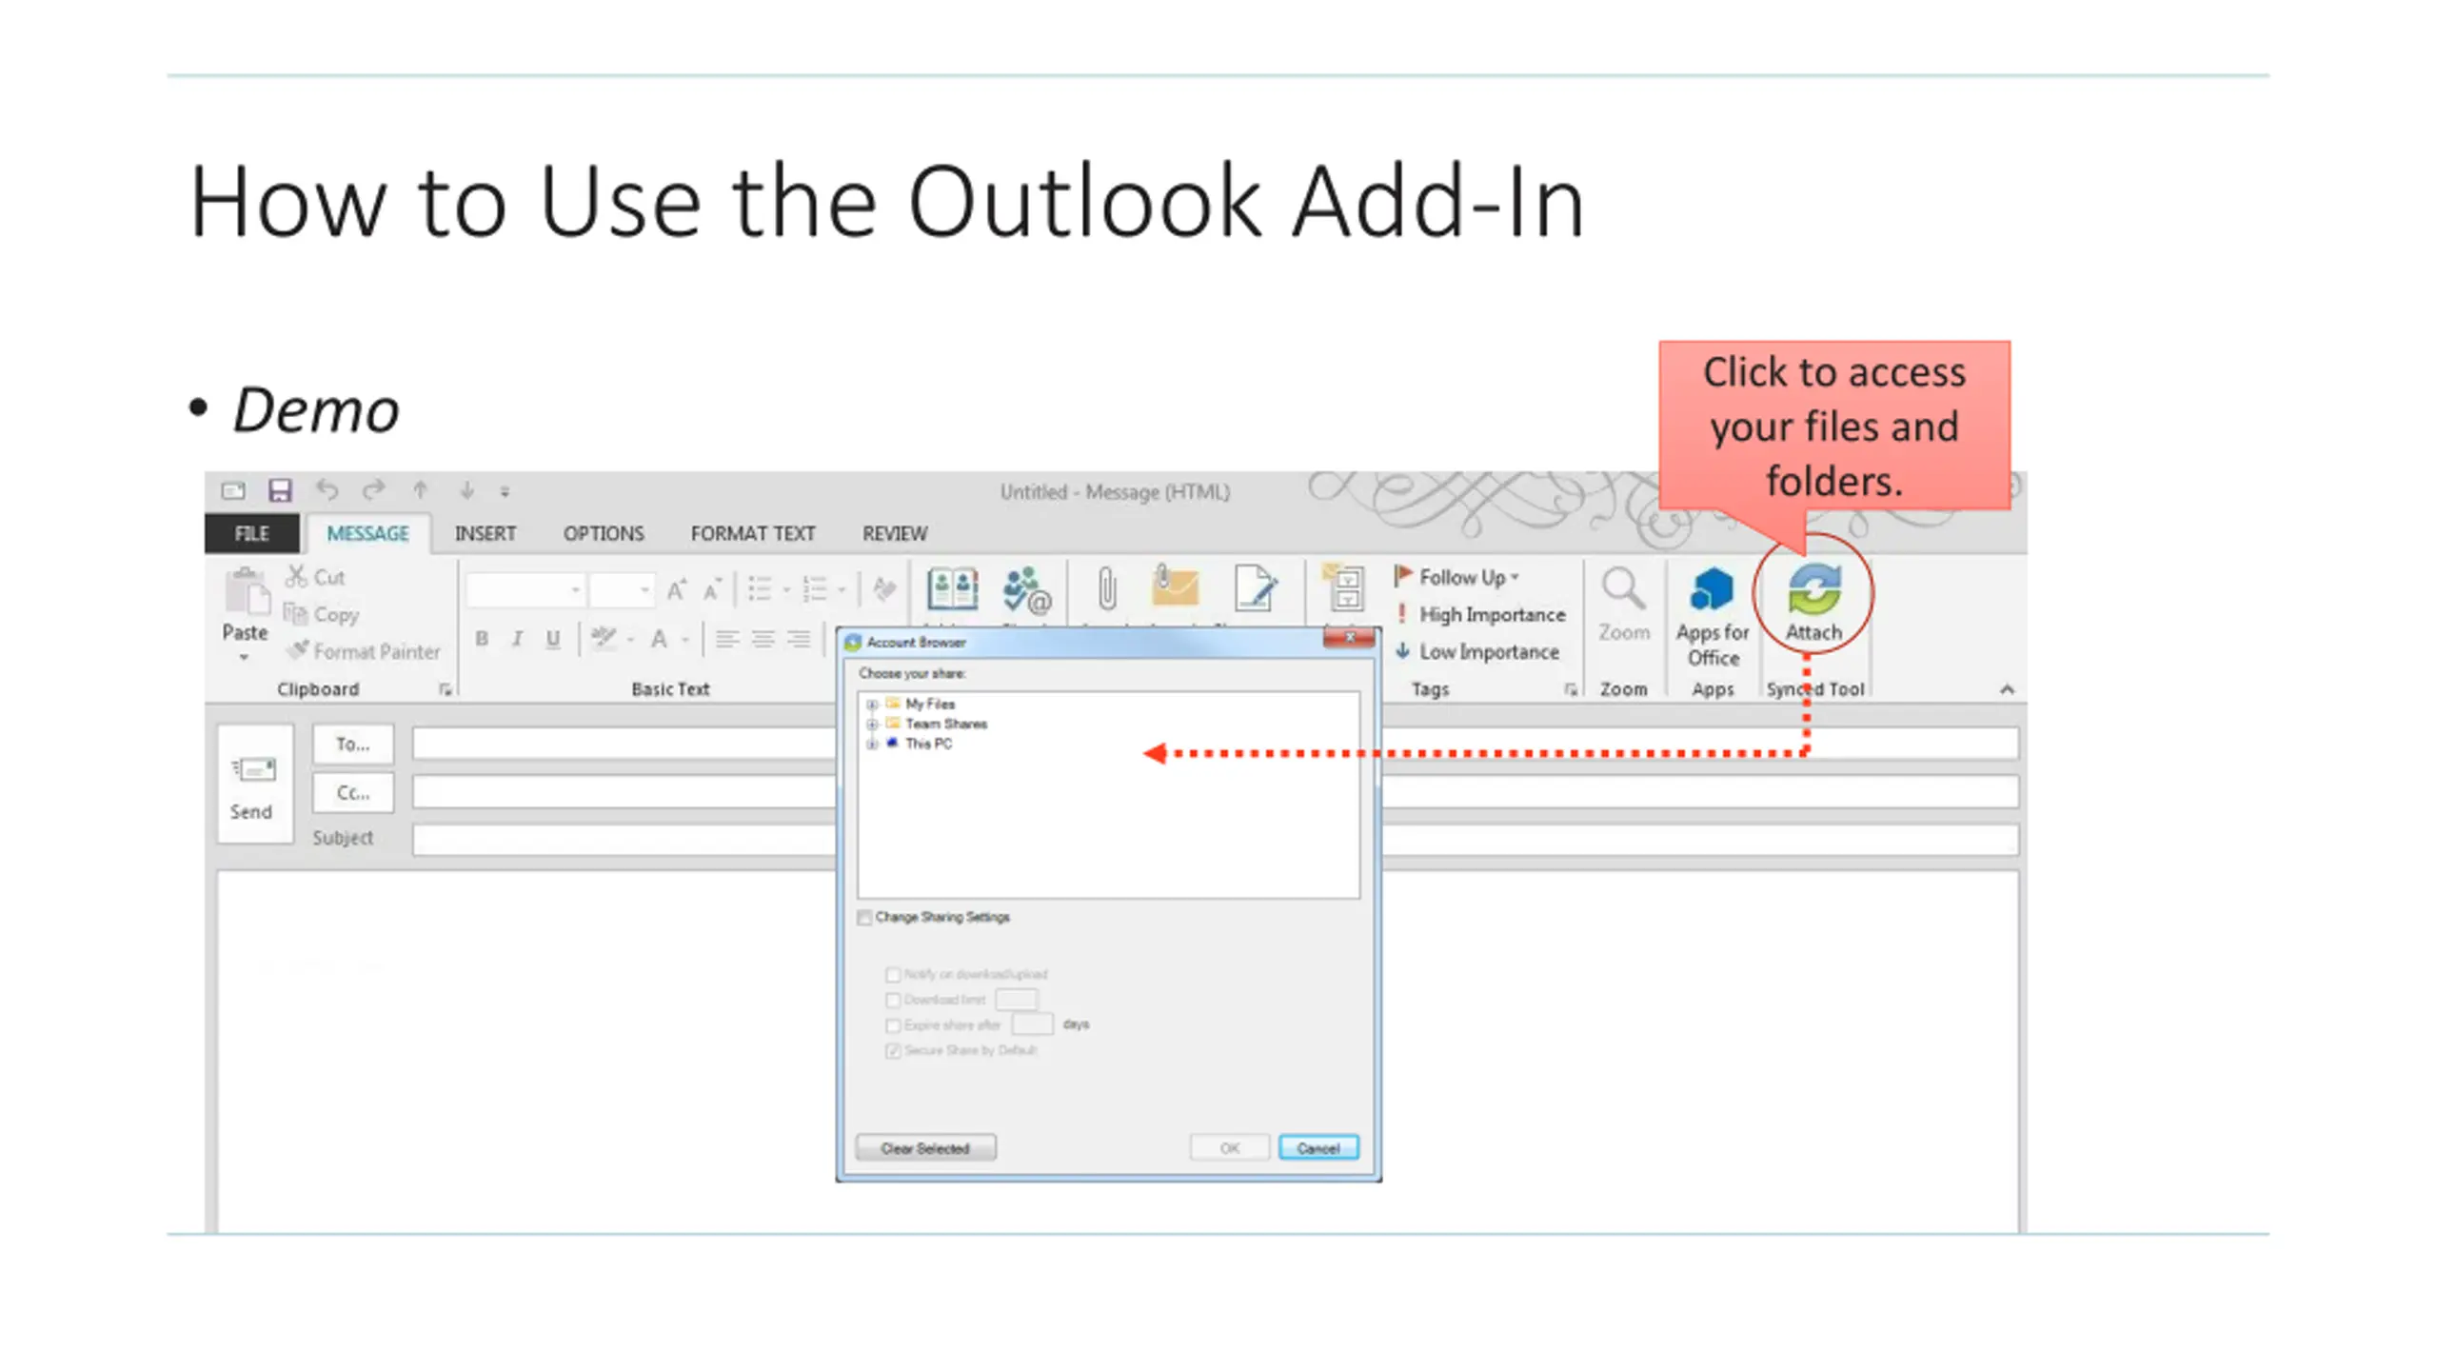2437x1371 pixels.
Task: Click the Attach synced tool icon
Action: point(1813,590)
